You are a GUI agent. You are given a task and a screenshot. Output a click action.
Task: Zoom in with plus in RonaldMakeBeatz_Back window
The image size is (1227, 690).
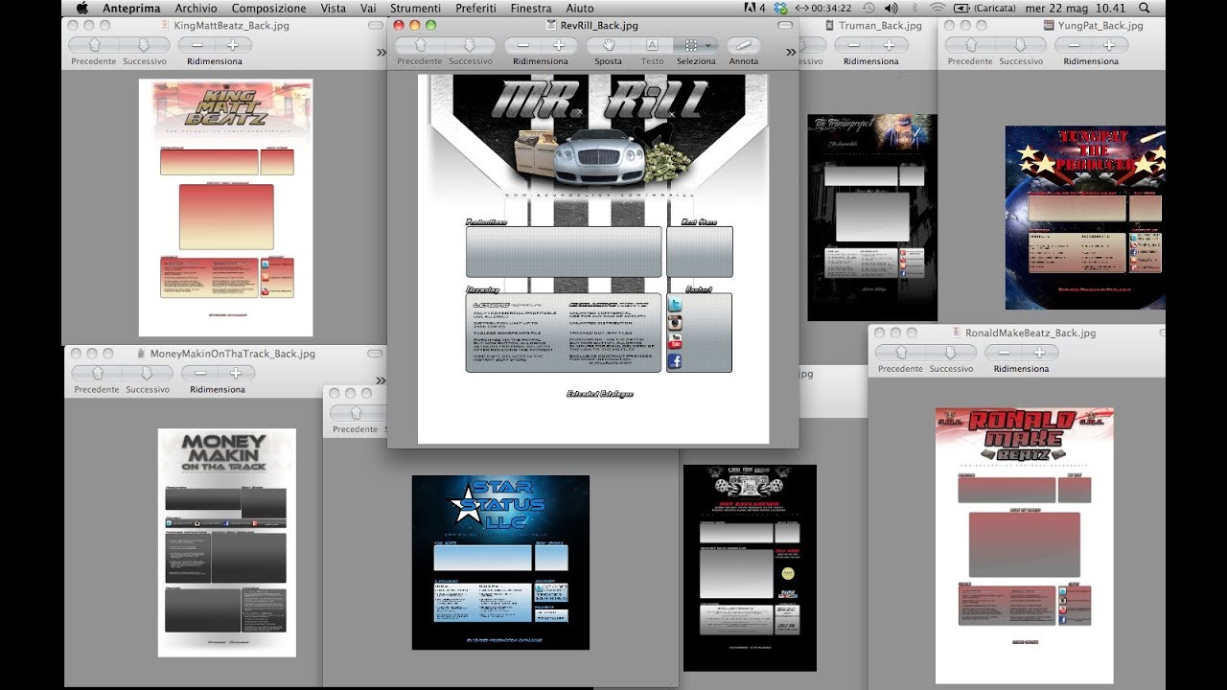click(x=1040, y=353)
